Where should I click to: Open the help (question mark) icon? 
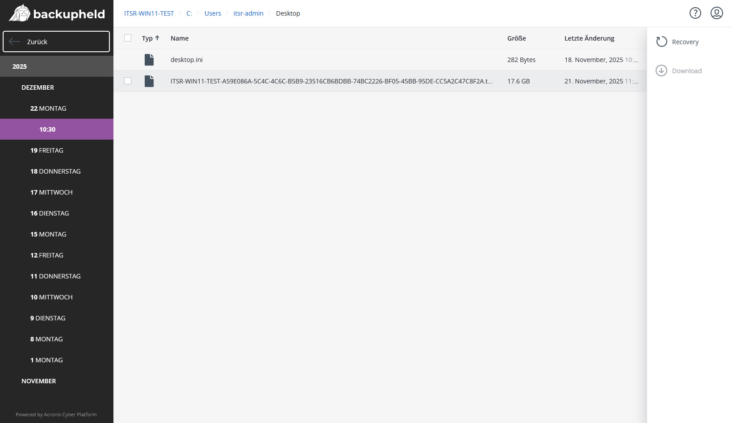tap(695, 13)
